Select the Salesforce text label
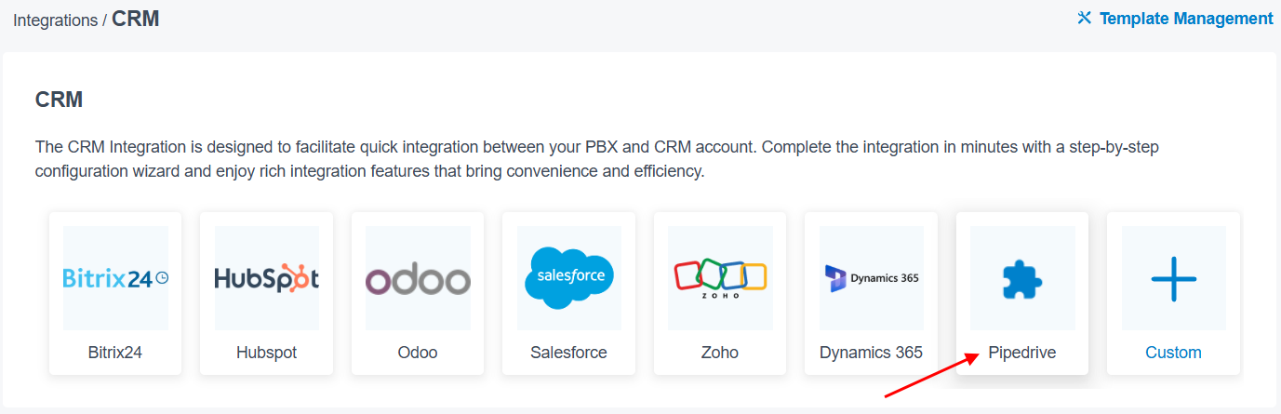This screenshot has height=414, width=1281. (568, 353)
